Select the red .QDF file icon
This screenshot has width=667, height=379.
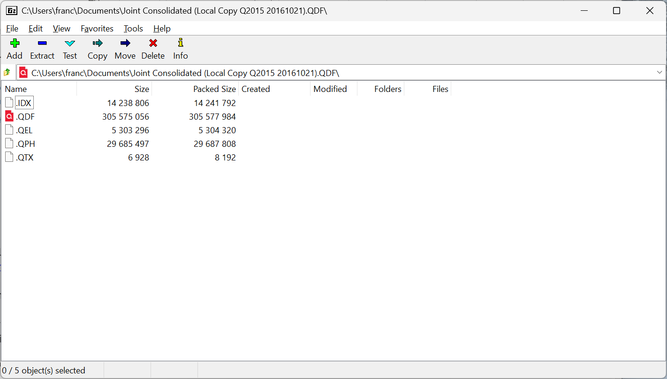(x=9, y=116)
